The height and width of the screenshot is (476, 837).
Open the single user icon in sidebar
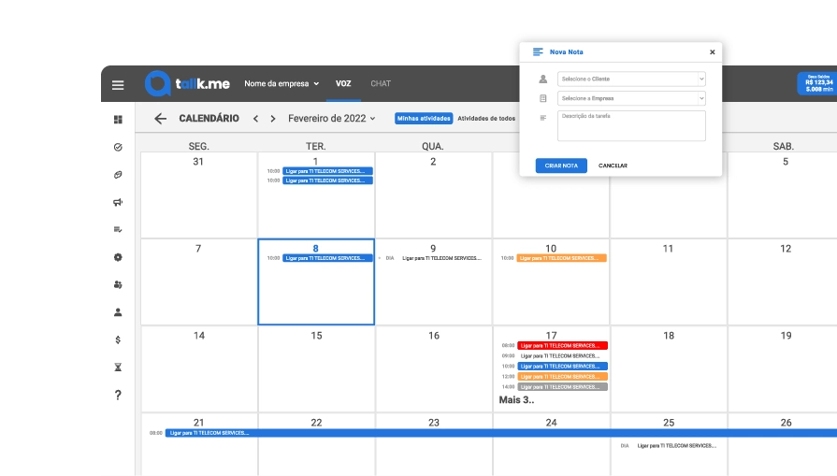point(118,312)
